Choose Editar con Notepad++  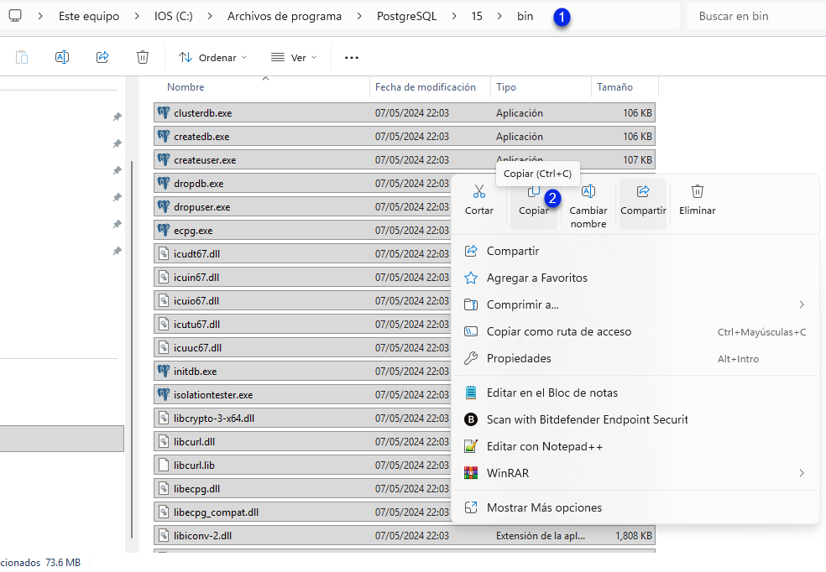pyautogui.click(x=635, y=446)
